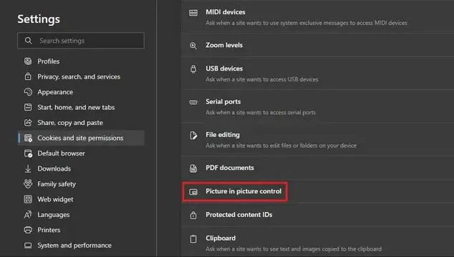Screen dimensions: 454x257
Task: Click the Profiles sidebar icon
Action: pyautogui.click(x=28, y=61)
